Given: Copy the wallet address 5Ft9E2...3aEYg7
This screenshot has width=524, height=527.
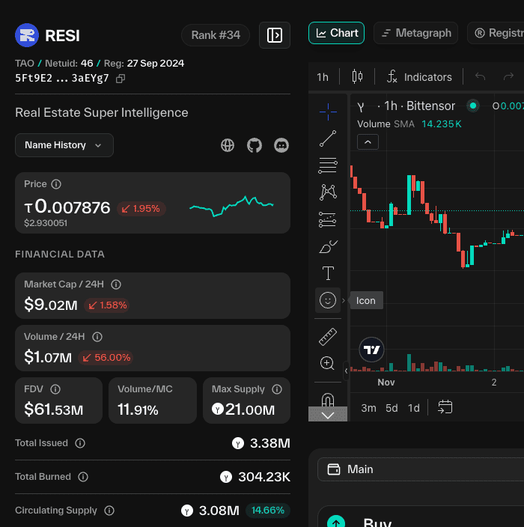Looking at the screenshot, I should tap(121, 78).
